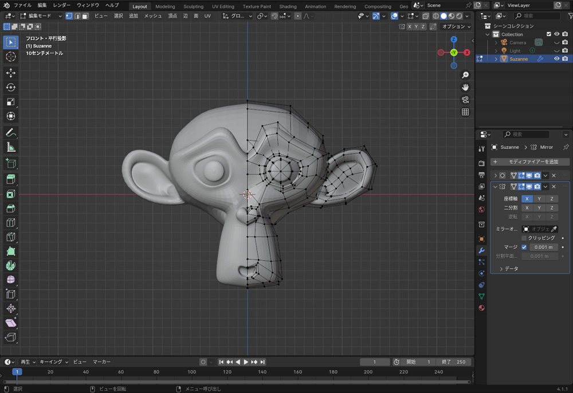Click the zoom magnifier viewport icon
This screenshot has width=573, height=393.
[465, 75]
